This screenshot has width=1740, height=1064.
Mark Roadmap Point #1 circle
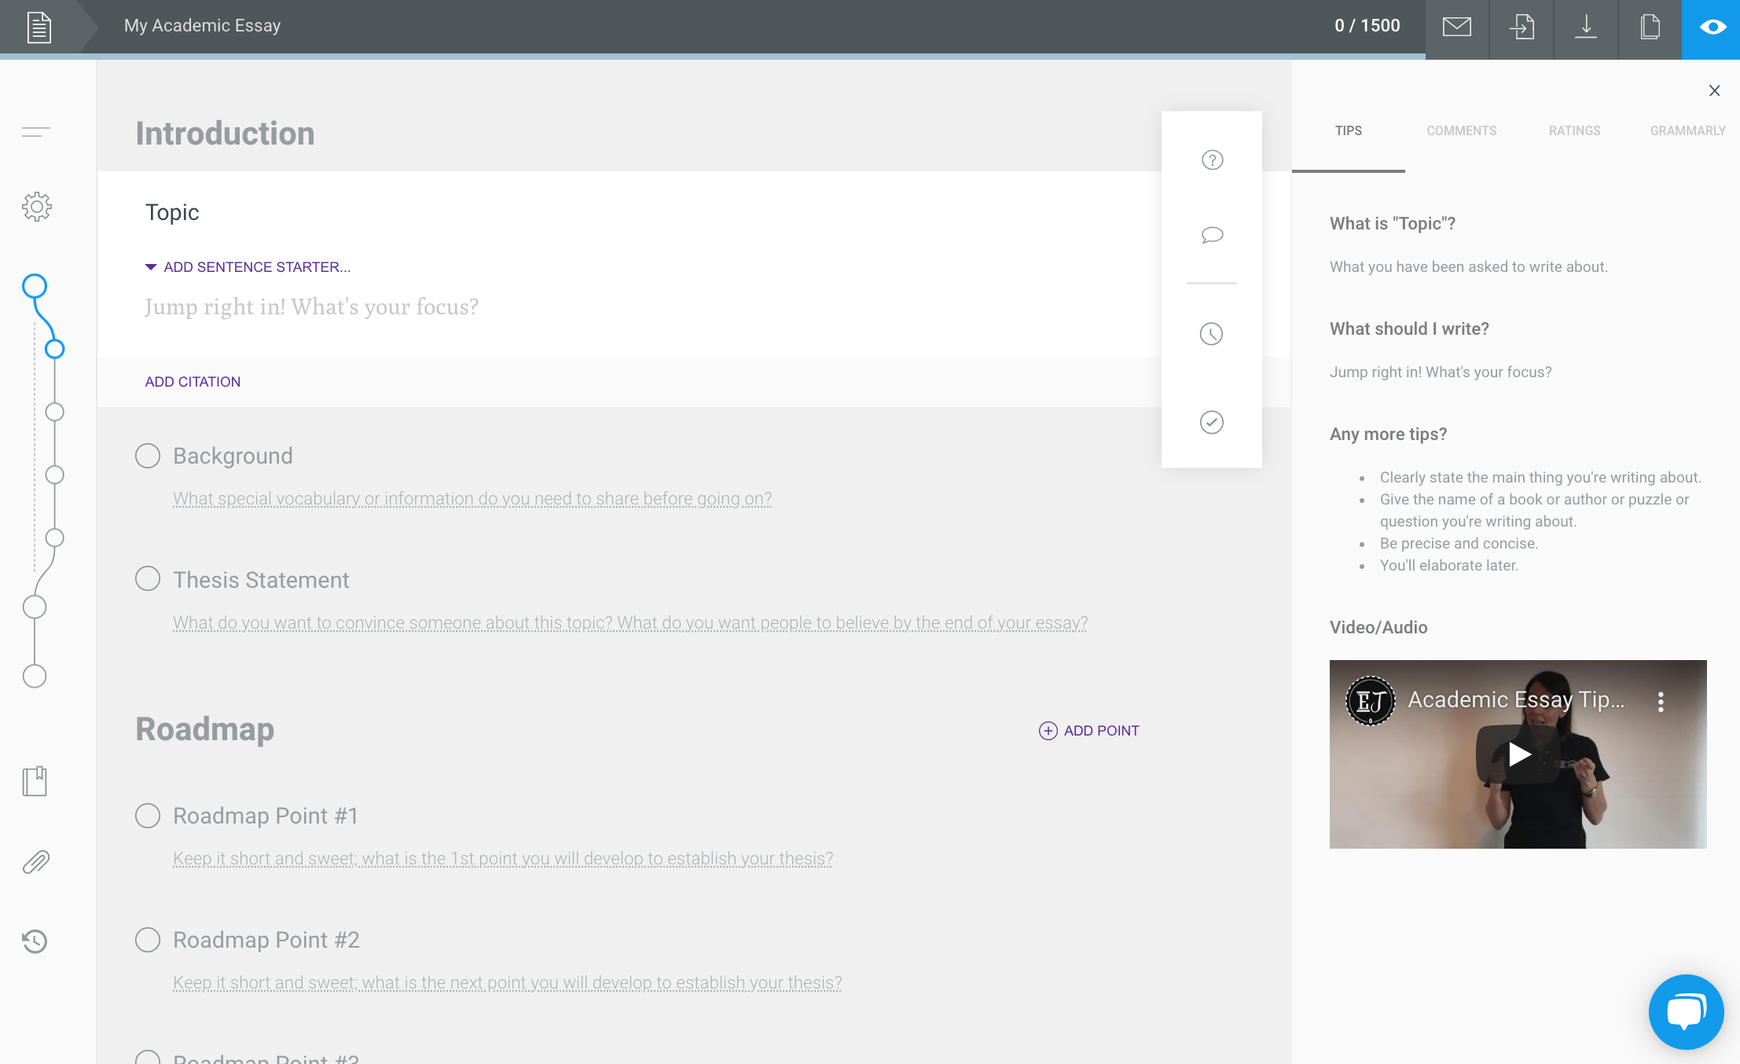148,815
